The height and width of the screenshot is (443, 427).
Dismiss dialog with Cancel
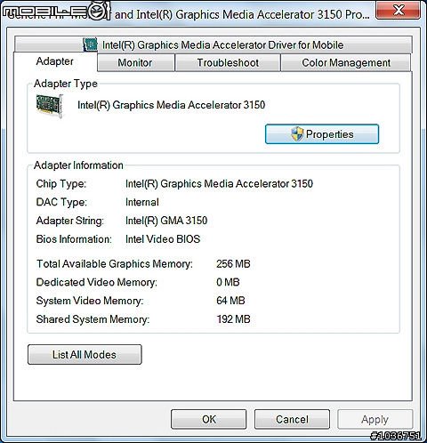click(x=292, y=419)
